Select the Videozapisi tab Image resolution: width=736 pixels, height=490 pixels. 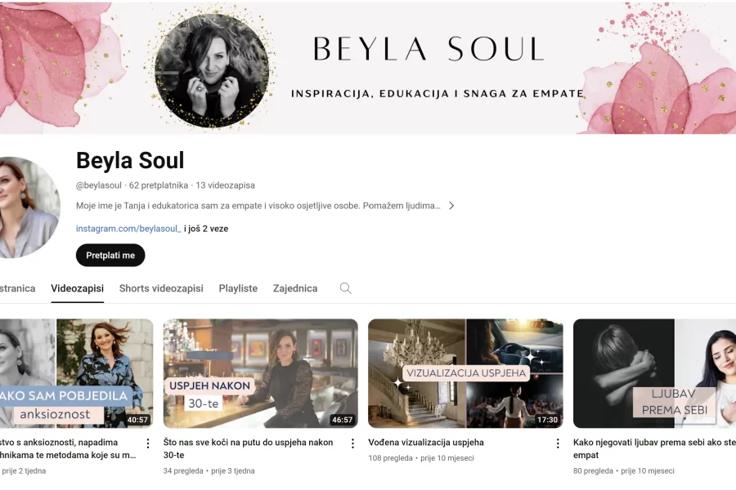78,288
